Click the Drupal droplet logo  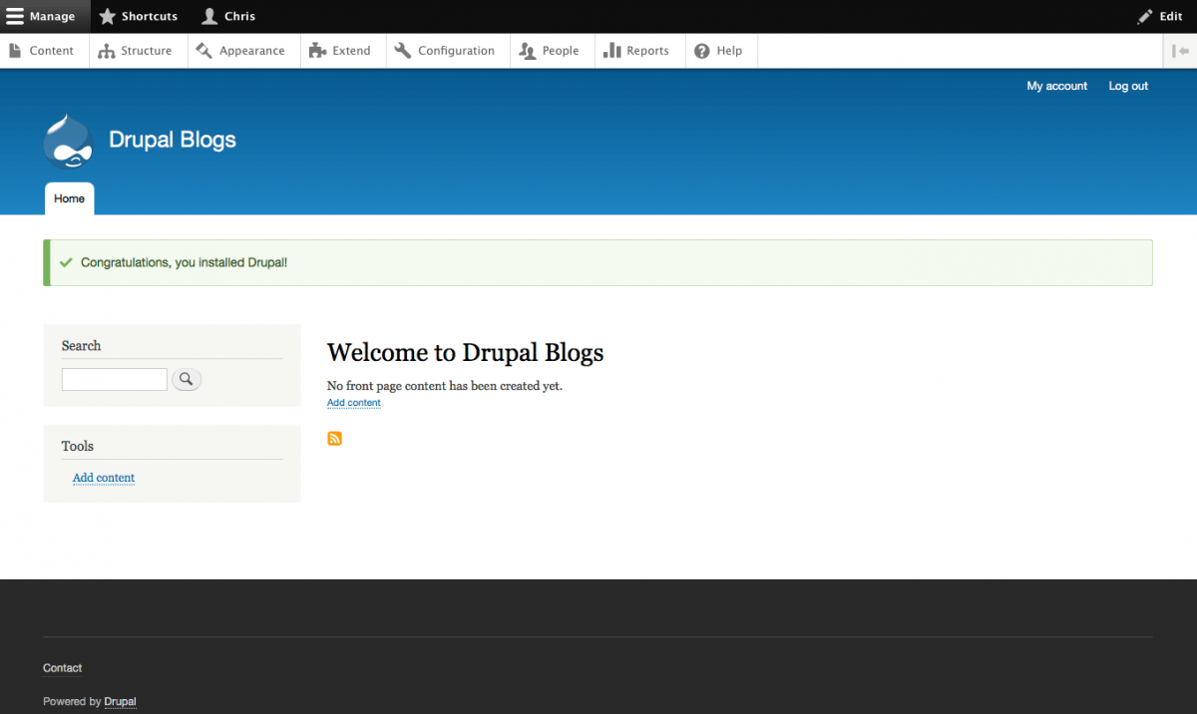[x=68, y=141]
